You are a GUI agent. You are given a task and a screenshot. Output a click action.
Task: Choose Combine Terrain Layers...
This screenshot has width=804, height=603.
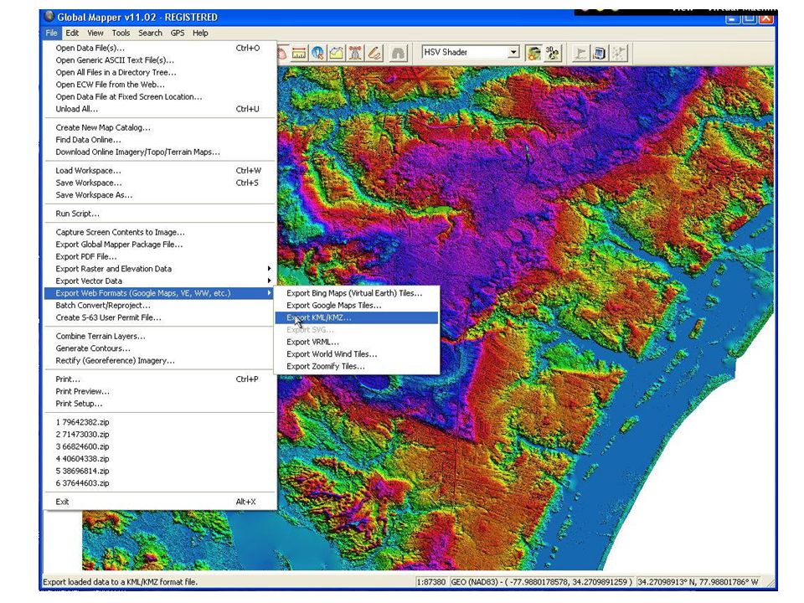(x=159, y=336)
